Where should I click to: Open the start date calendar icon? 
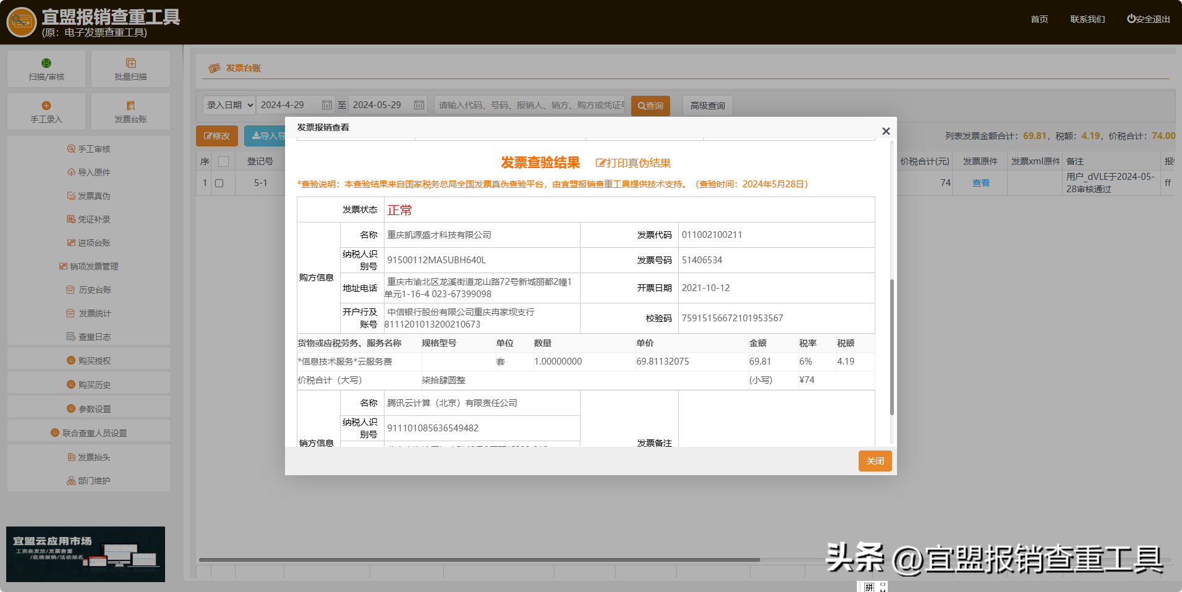coord(327,105)
